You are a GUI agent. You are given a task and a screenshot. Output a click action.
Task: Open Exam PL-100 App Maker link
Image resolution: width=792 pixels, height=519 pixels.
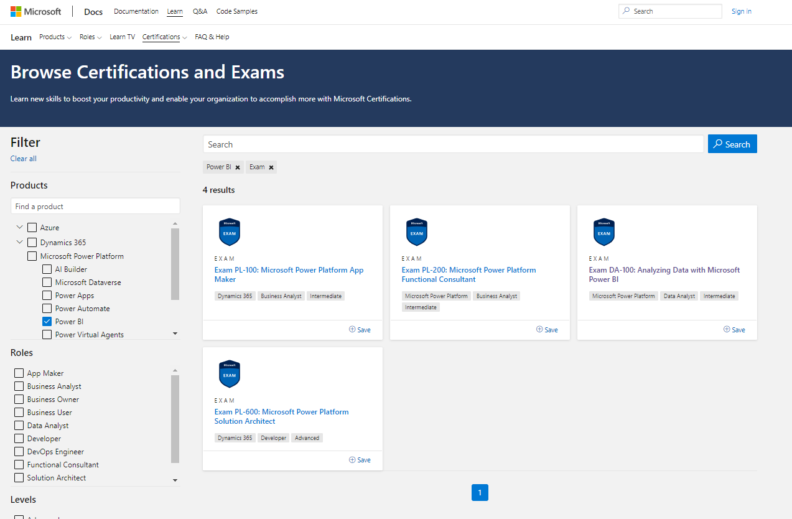coord(289,274)
